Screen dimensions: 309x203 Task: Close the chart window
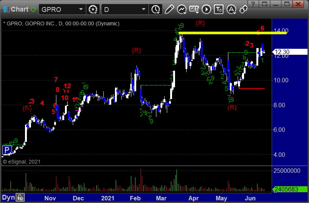click(298, 4)
